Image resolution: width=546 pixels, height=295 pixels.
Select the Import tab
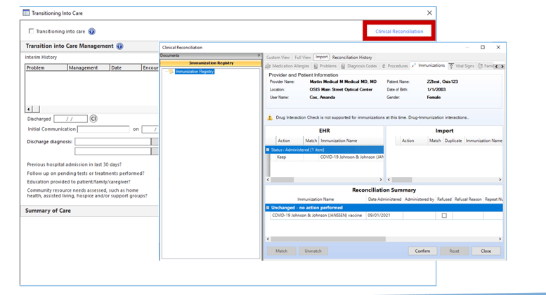[x=321, y=57]
